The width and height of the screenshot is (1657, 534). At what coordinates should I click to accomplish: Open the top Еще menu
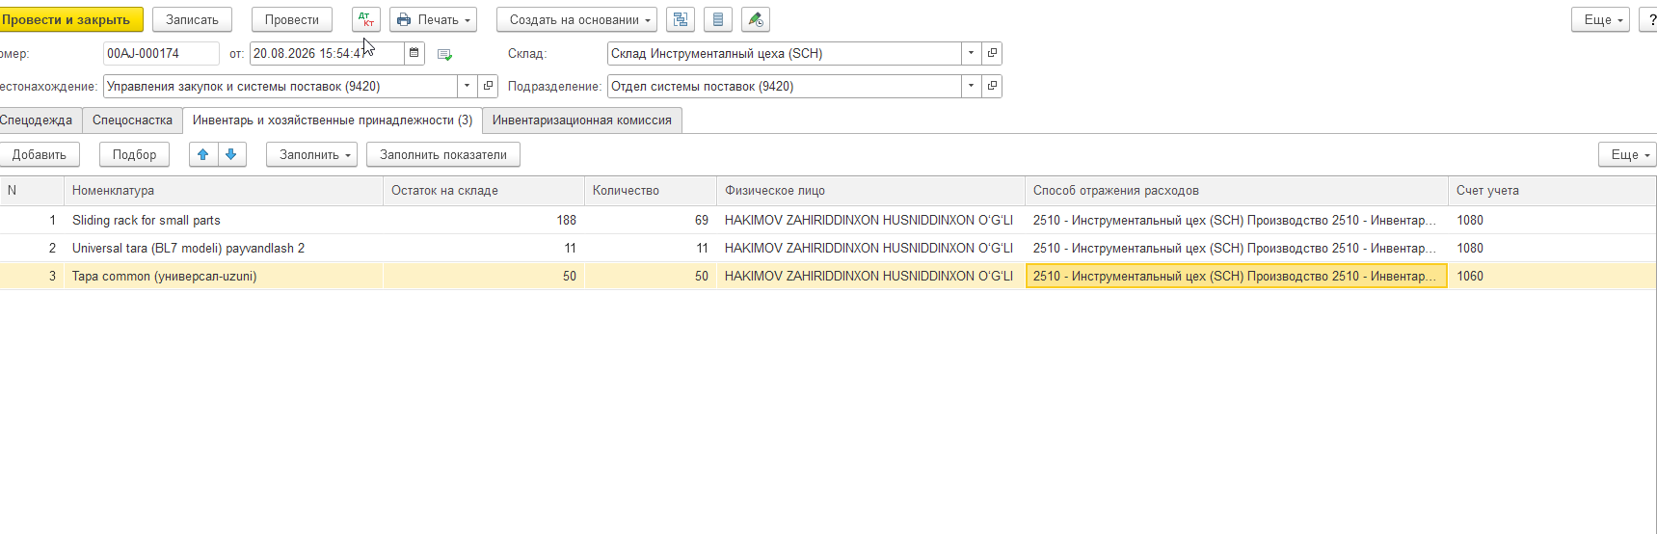tap(1601, 19)
